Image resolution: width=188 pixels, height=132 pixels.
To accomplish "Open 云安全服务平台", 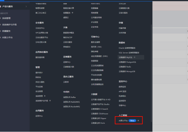I will (x=42, y=37).
